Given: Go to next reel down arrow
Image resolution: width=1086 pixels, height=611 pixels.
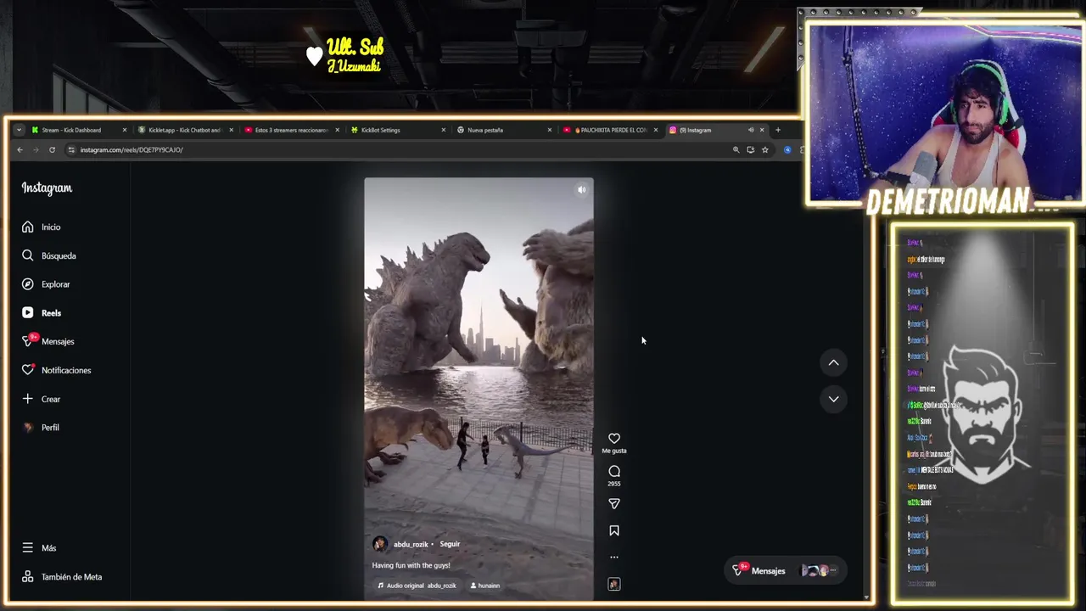Looking at the screenshot, I should (833, 399).
